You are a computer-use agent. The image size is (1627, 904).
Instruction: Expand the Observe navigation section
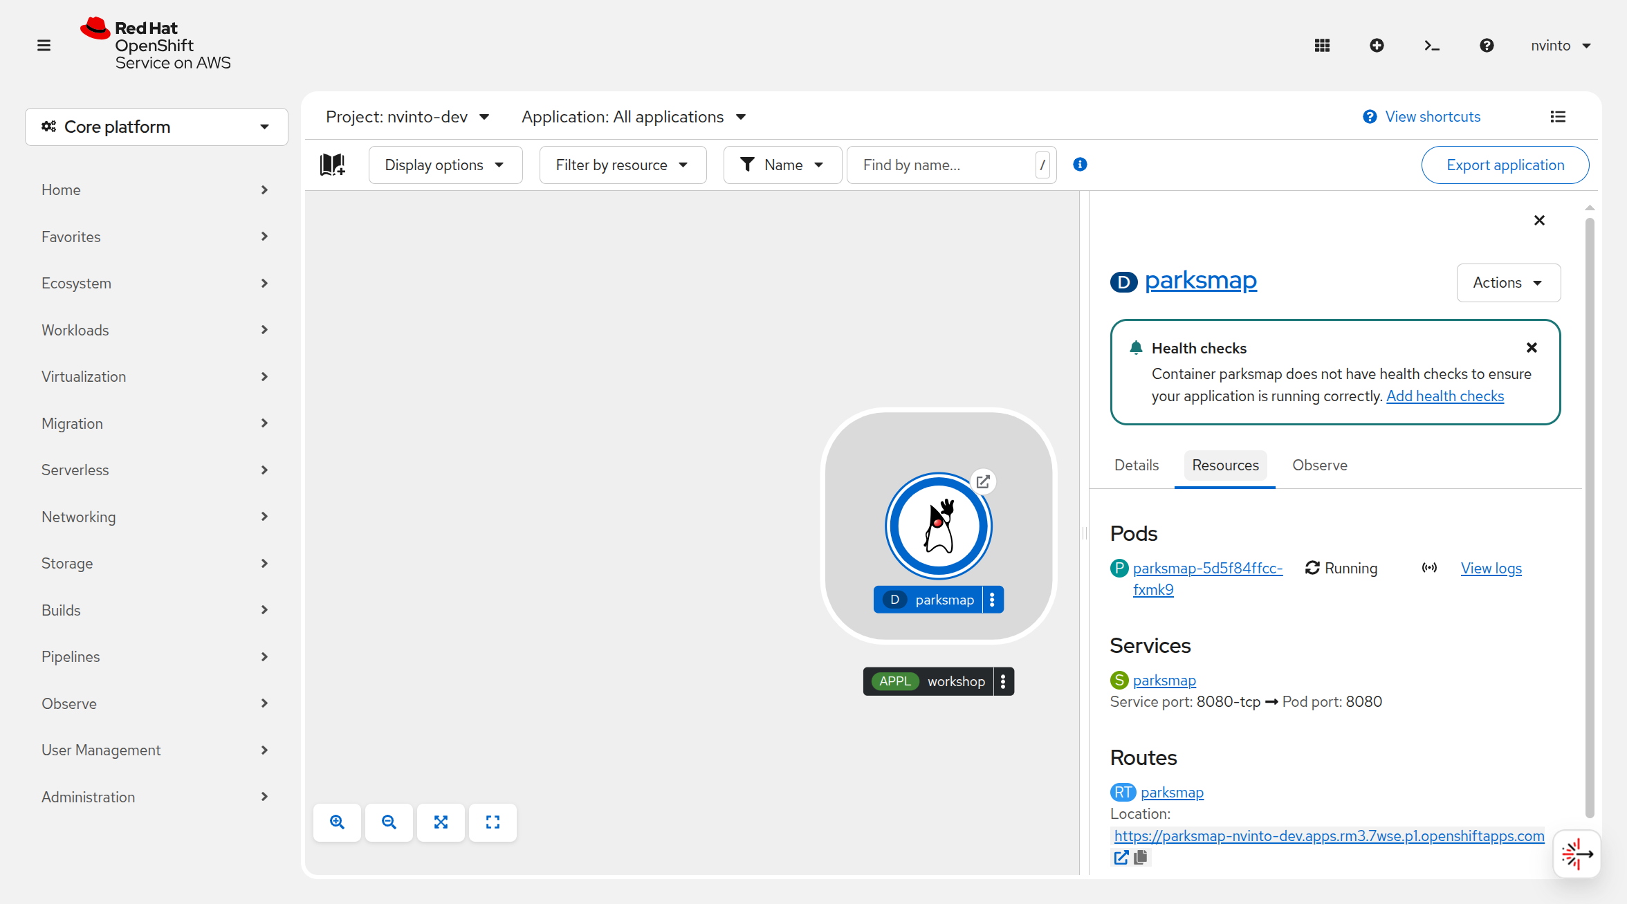click(x=156, y=703)
